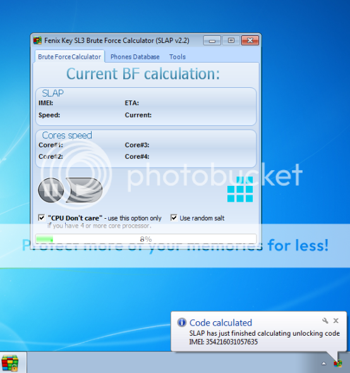Click the pause calculation button

[x=51, y=190]
